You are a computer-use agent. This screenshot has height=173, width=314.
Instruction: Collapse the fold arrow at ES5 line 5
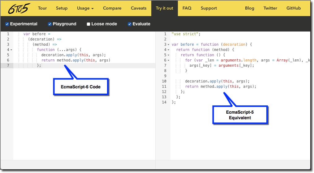click(x=168, y=55)
